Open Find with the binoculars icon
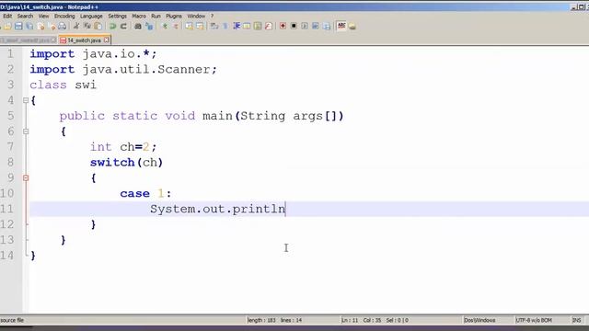The width and height of the screenshot is (589, 331). [x=138, y=26]
